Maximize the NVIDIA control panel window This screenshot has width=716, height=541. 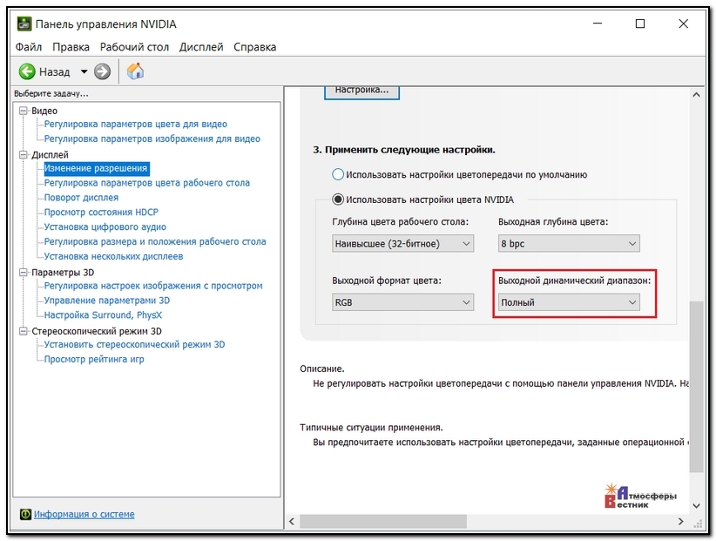tap(640, 24)
